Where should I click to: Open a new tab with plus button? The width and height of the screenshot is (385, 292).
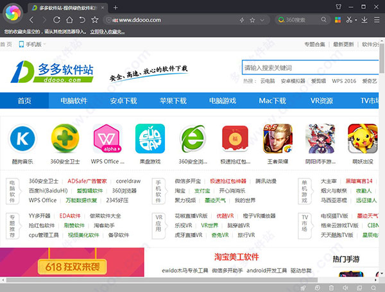coord(116,8)
